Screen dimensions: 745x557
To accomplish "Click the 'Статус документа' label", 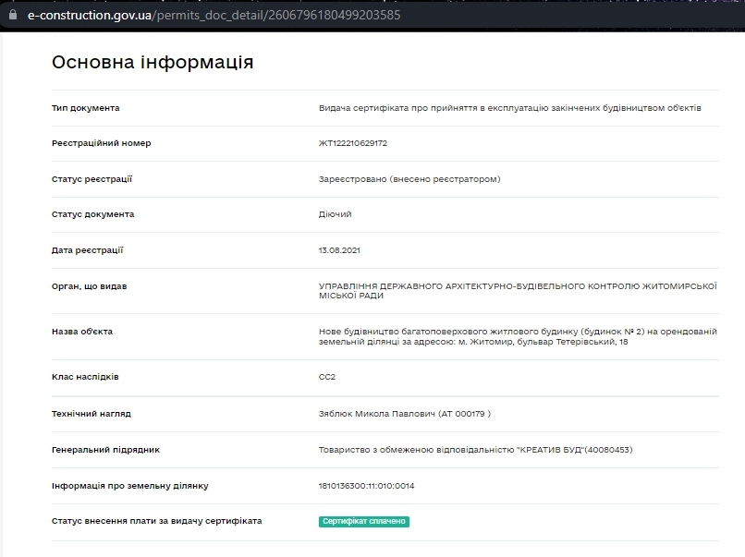I will coord(92,214).
